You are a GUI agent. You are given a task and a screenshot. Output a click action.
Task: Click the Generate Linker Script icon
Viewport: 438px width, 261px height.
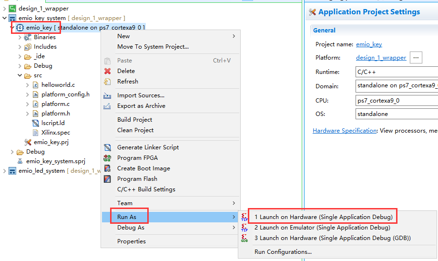point(107,147)
